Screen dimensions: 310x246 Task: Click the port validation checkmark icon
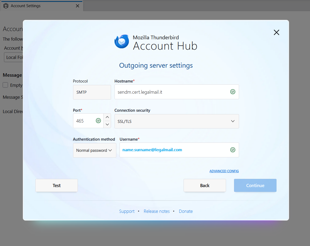(x=98, y=121)
